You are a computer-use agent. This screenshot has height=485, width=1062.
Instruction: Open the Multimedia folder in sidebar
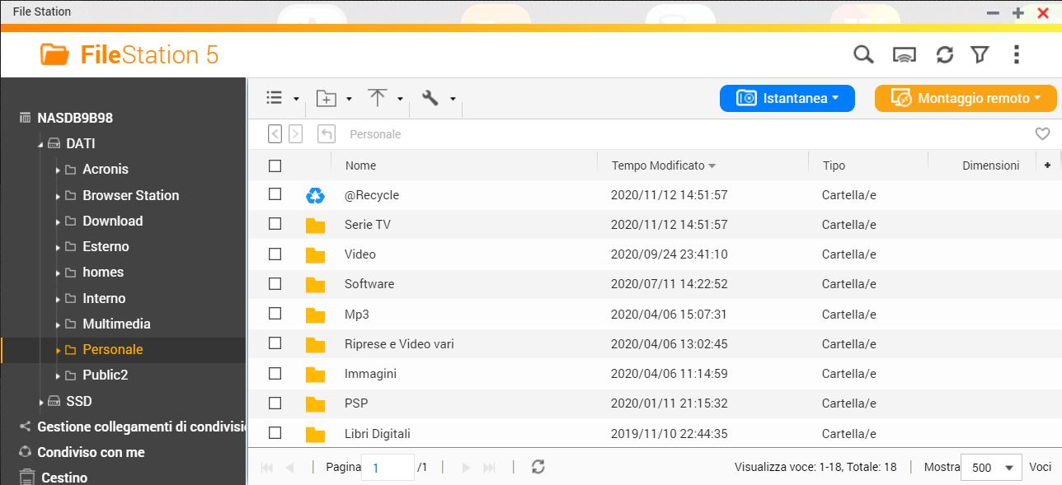coord(116,324)
